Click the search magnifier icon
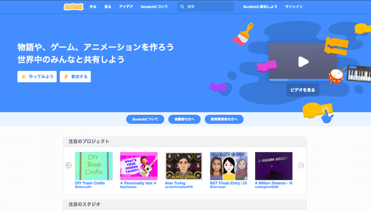Screen dimensions: 371x212 pyautogui.click(x=182, y=7)
